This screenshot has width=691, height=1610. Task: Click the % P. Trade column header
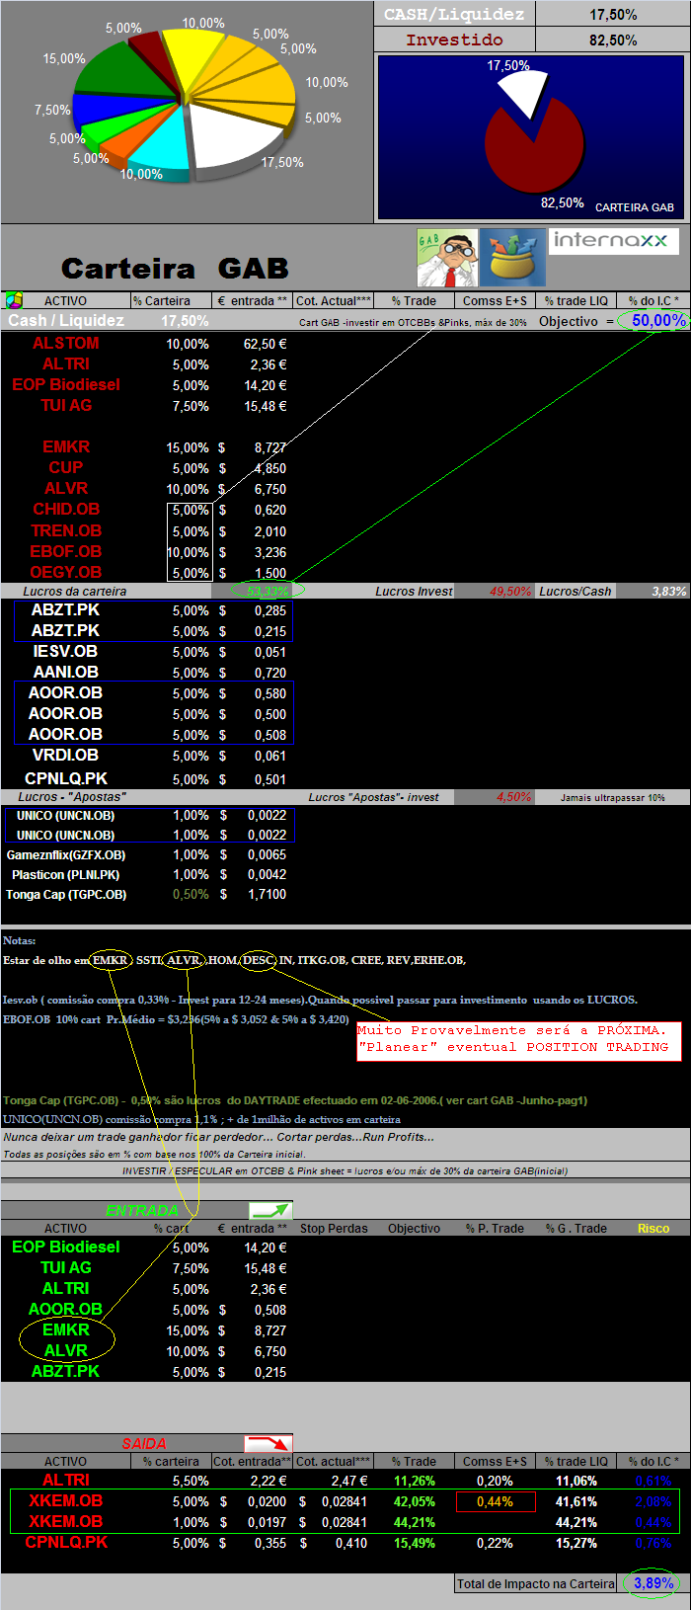tap(495, 1228)
